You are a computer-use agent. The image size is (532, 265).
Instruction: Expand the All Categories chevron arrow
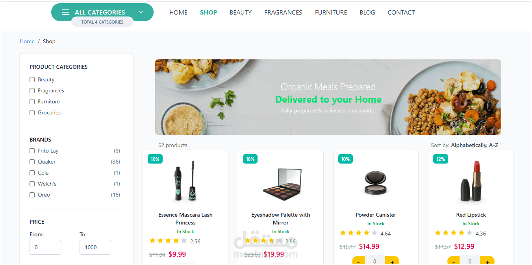(141, 13)
